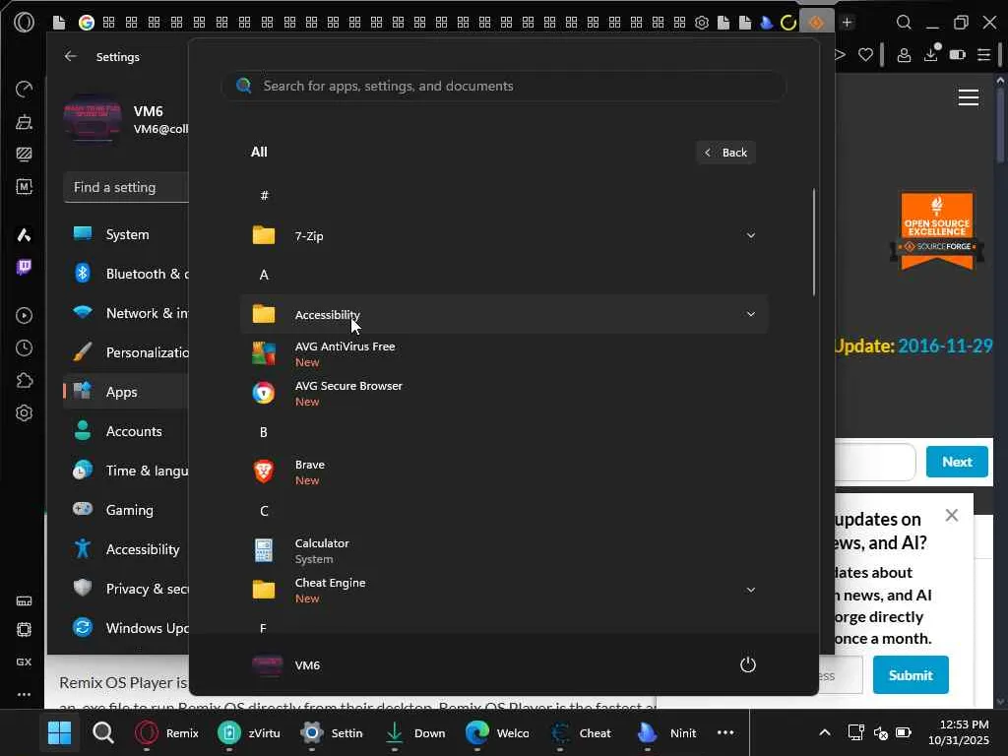The image size is (1008, 756).
Task: Click the heart bookmark icon in Opera toolbar
Action: (x=866, y=55)
